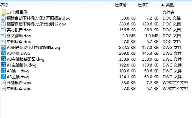Click the 222.5 KB original size value

[127, 48]
